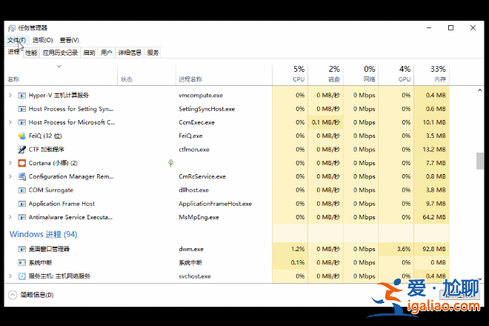
Task: Switch to the 启动 tab
Action: (x=89, y=53)
